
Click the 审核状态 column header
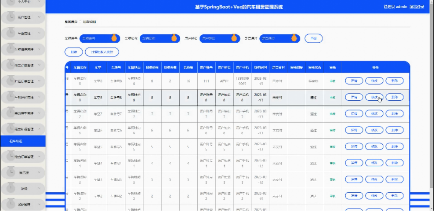pos(314,67)
